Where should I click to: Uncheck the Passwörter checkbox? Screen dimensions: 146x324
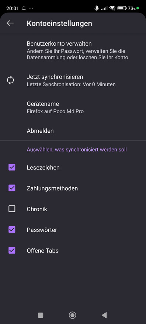[x=12, y=230]
